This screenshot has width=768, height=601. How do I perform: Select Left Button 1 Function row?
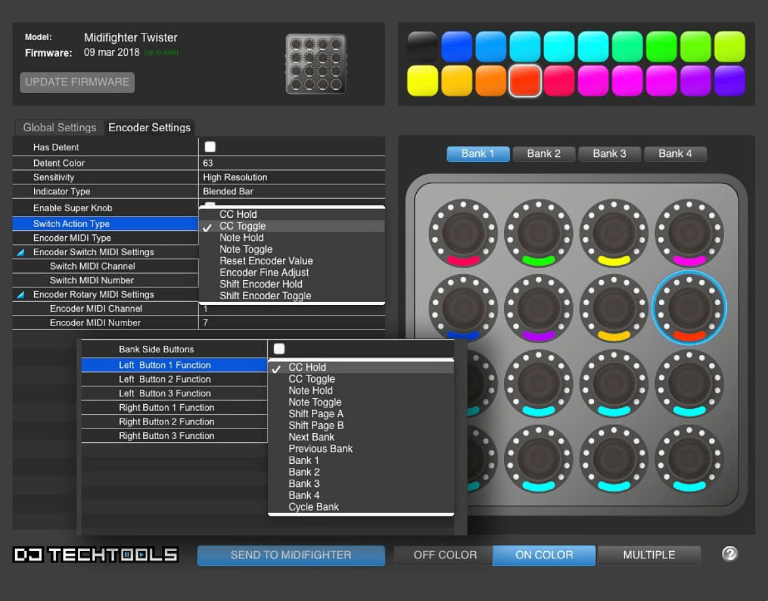174,365
